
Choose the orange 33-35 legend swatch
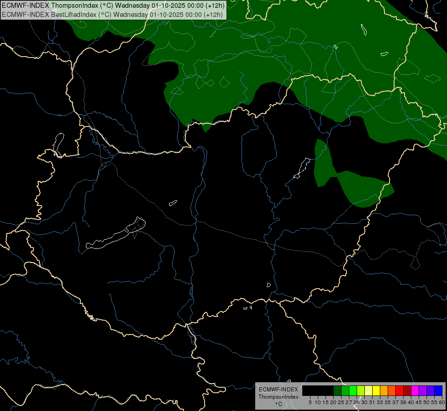click(x=384, y=390)
